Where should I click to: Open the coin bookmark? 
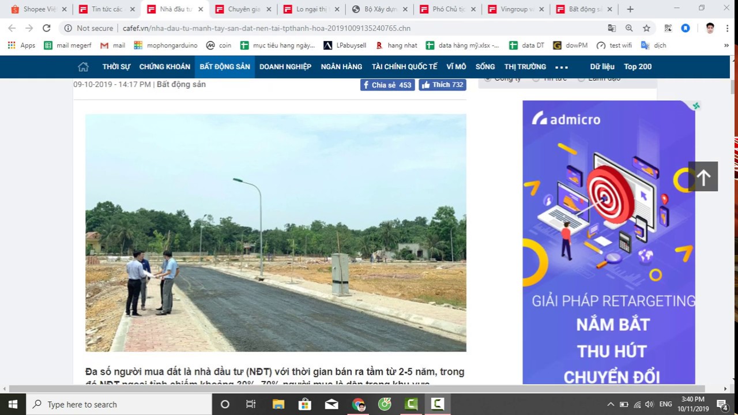tap(219, 46)
